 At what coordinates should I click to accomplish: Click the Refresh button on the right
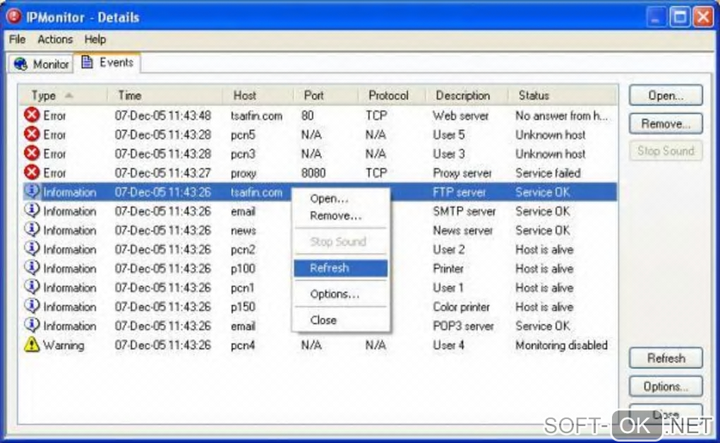[x=666, y=358]
